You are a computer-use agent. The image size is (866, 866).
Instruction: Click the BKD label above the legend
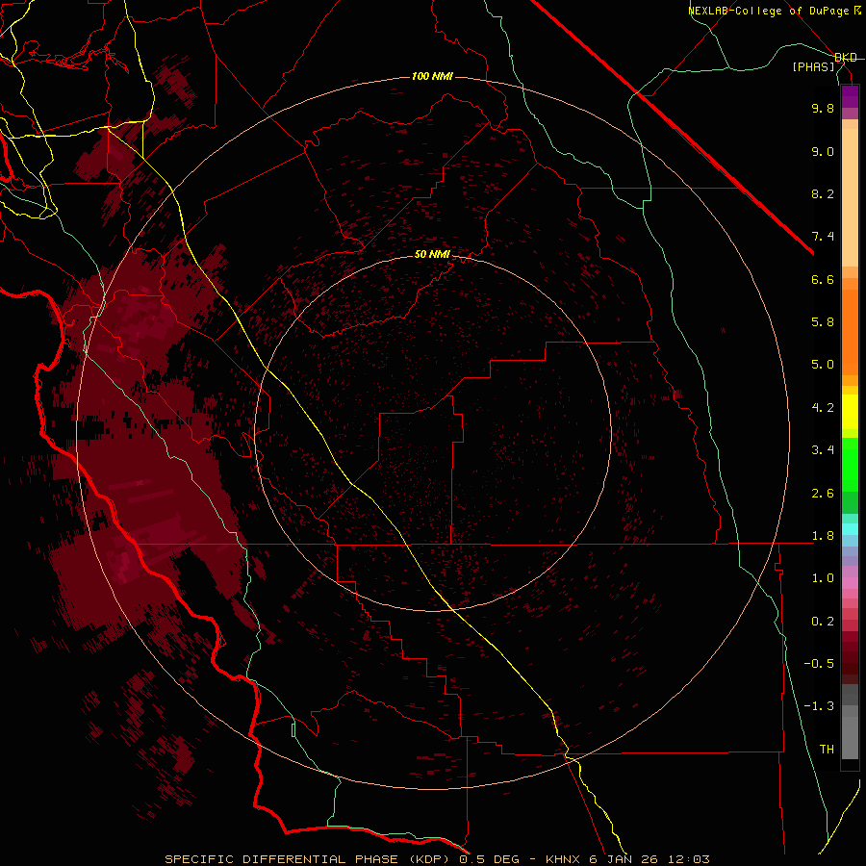pyautogui.click(x=846, y=58)
